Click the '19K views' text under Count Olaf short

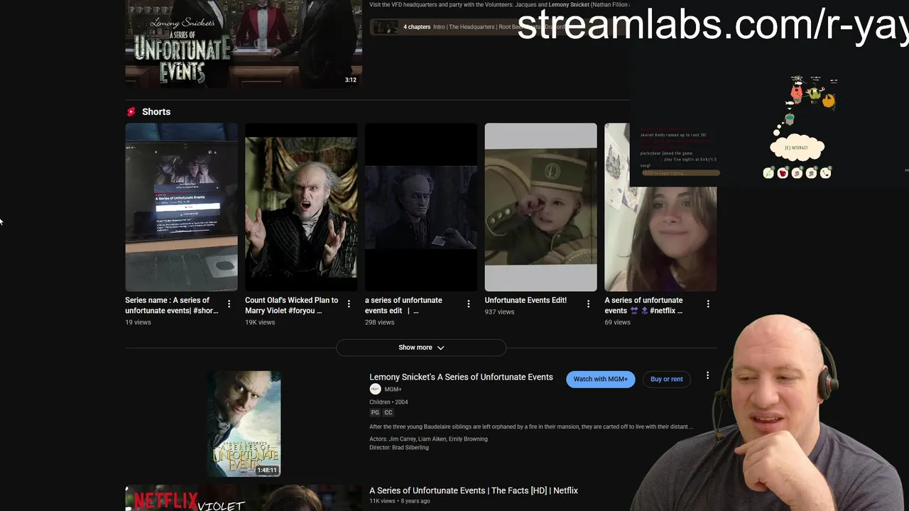click(x=260, y=322)
